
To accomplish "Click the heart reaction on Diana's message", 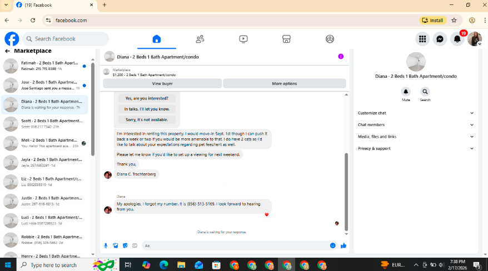I will point(267,214).
